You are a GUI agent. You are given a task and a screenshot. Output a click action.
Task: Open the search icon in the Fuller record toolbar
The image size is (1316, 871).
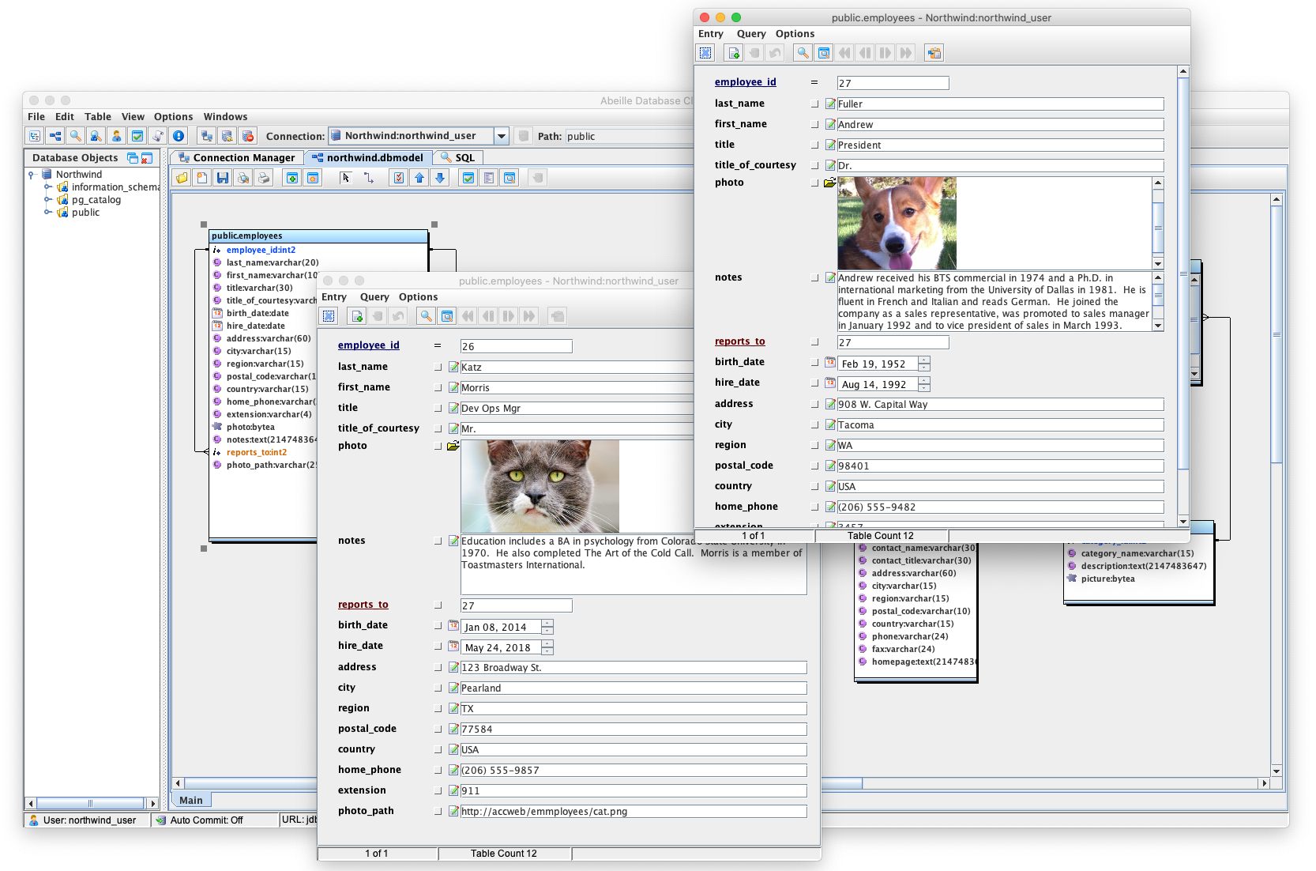pyautogui.click(x=803, y=52)
